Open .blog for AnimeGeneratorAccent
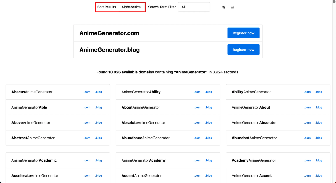The width and height of the screenshot is (336, 183). click(319, 176)
